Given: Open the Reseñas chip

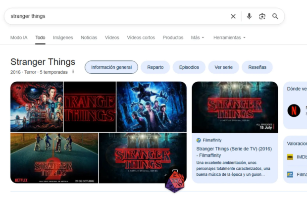Looking at the screenshot, I should pyautogui.click(x=257, y=67).
